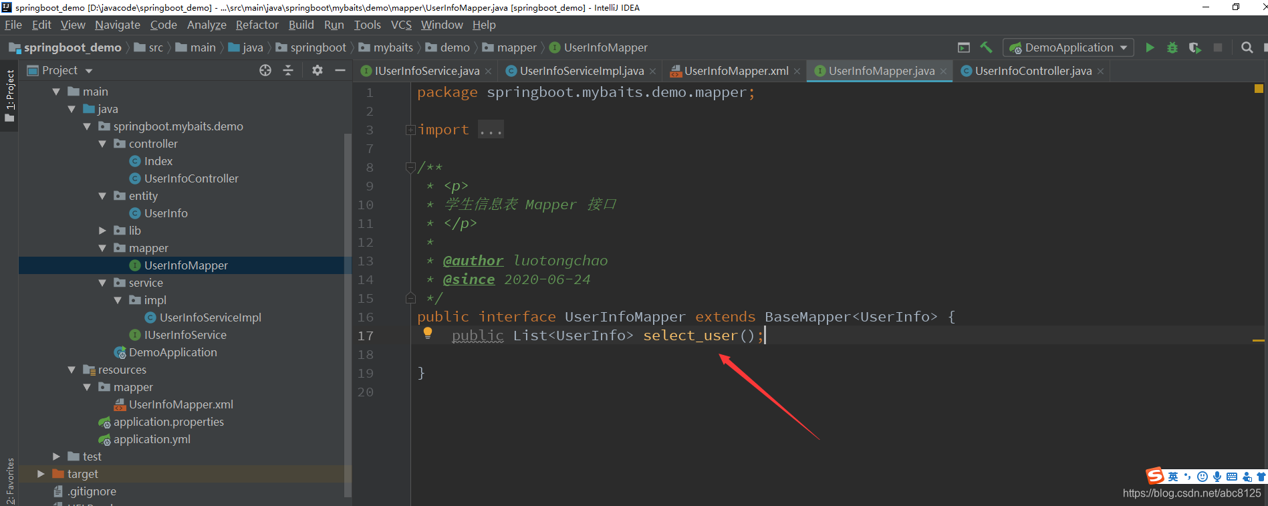Build project using the hammer icon
The width and height of the screenshot is (1268, 506).
click(x=986, y=47)
